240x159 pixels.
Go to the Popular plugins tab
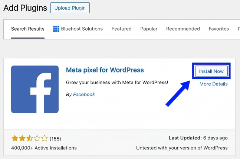click(x=149, y=29)
